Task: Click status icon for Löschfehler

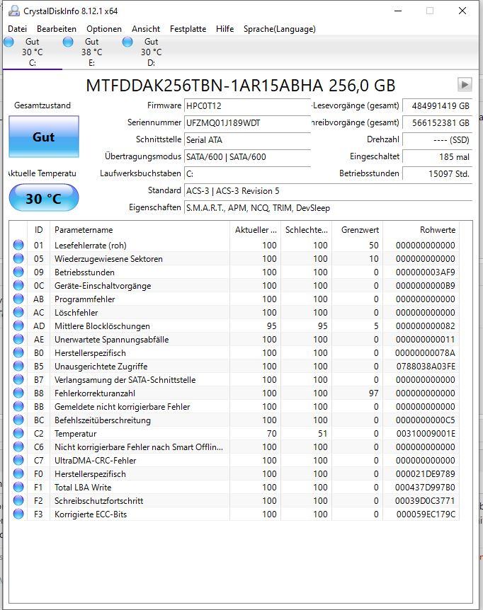Action: pos(18,312)
